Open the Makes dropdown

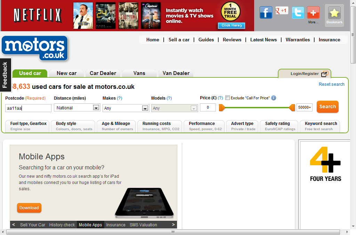(126, 108)
